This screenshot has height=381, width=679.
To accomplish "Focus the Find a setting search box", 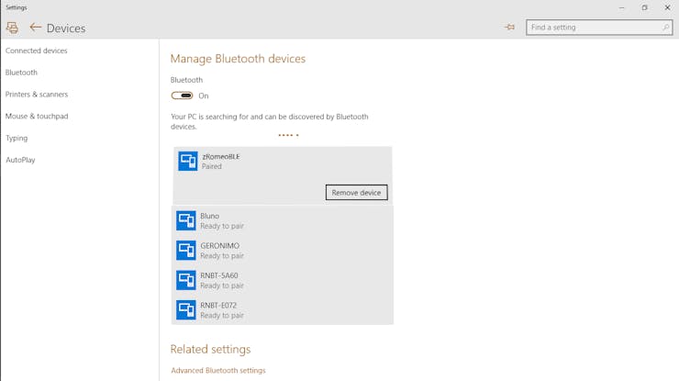I will 599,28.
